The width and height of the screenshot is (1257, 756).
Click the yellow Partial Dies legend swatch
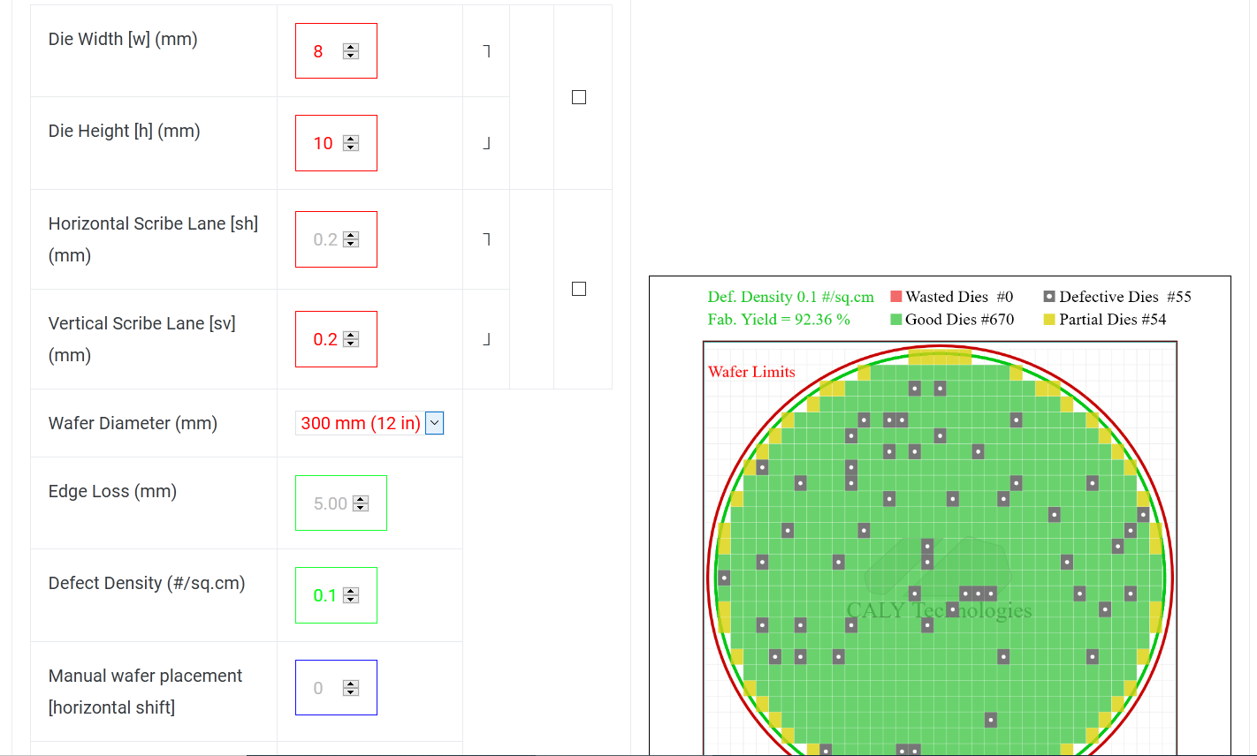tap(1049, 320)
